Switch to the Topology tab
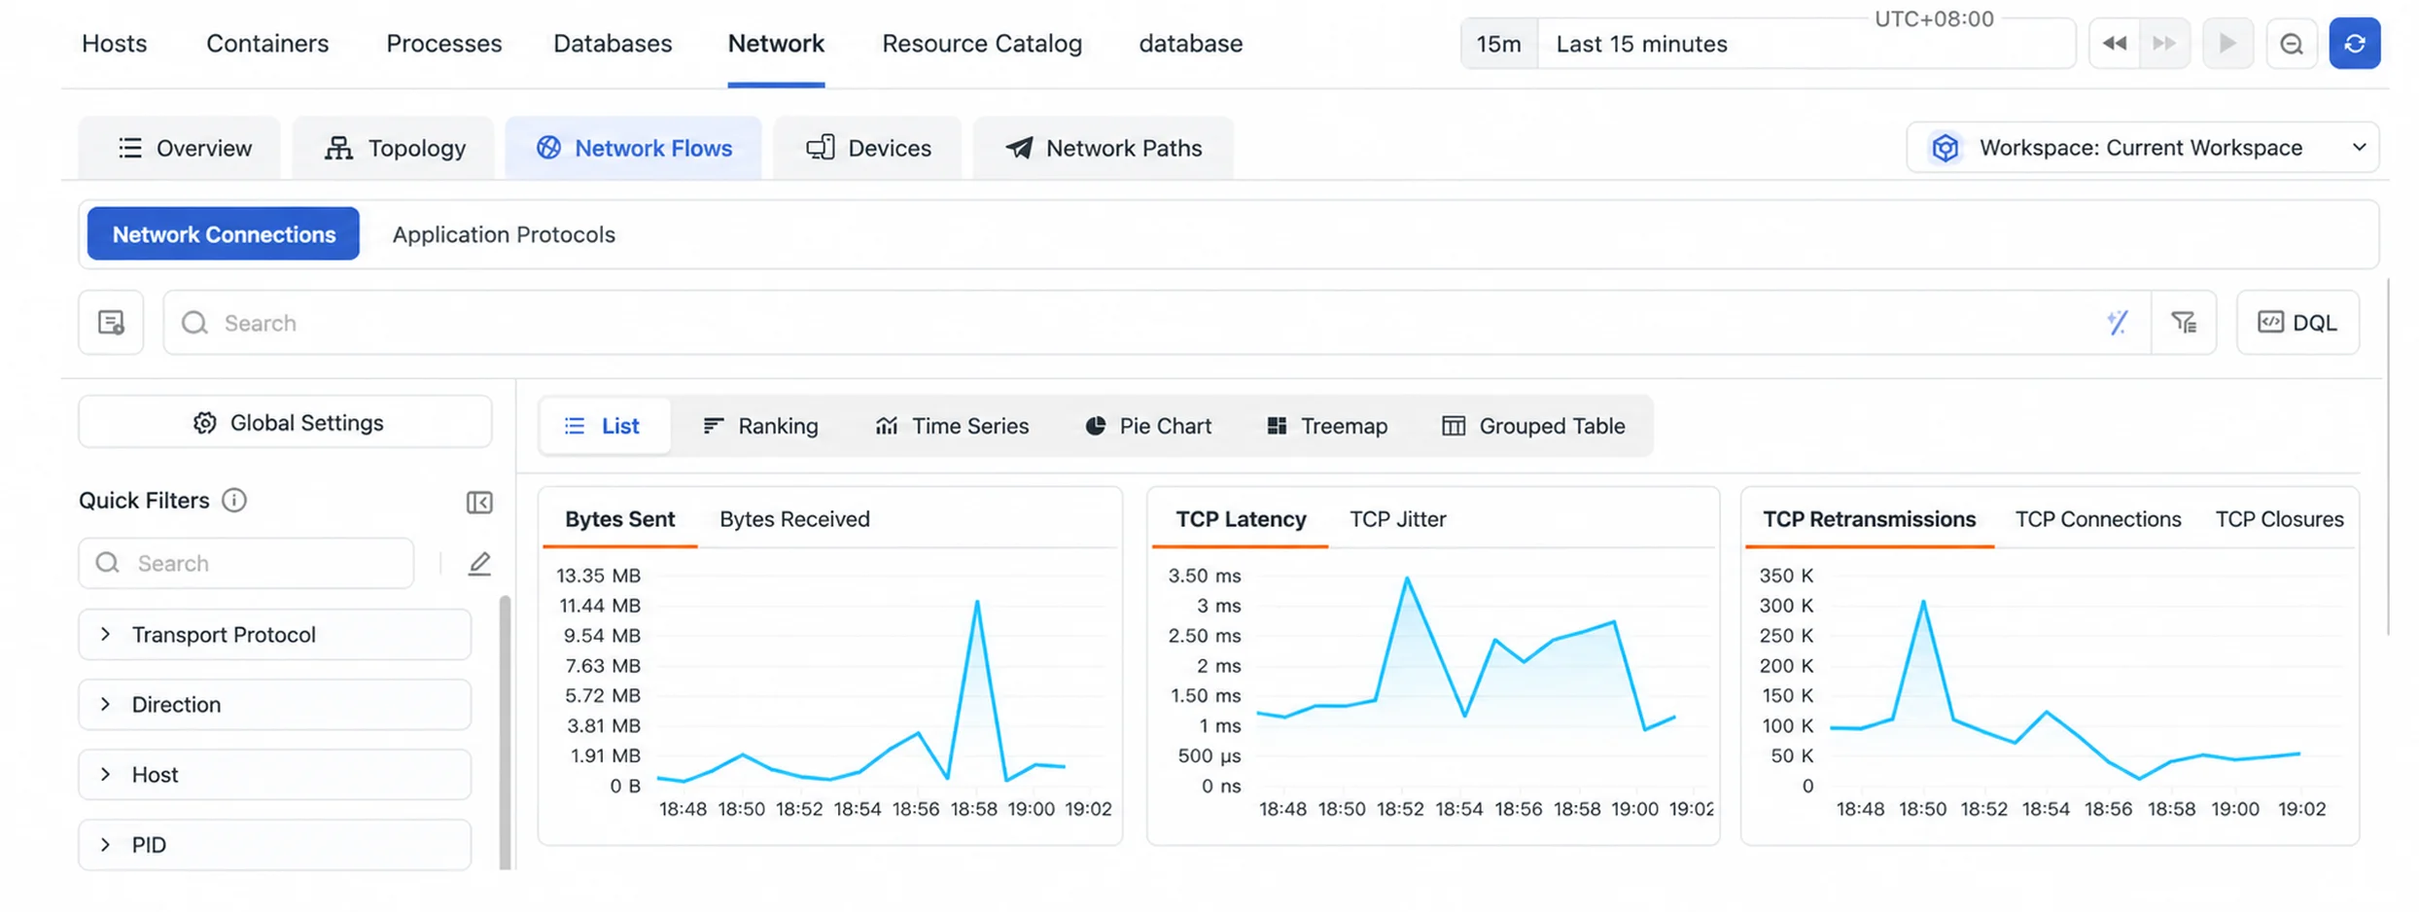 coord(394,148)
